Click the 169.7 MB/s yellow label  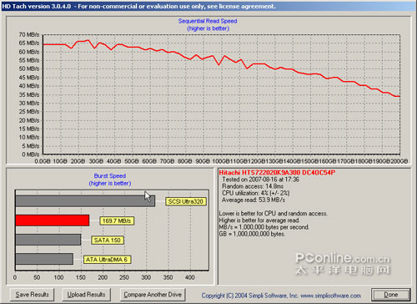coord(117,221)
